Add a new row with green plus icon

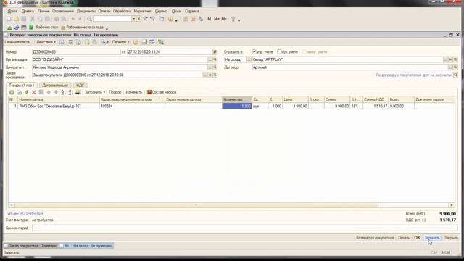click(x=12, y=92)
